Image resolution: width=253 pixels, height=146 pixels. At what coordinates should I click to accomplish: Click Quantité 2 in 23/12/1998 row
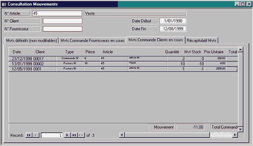pos(176,58)
